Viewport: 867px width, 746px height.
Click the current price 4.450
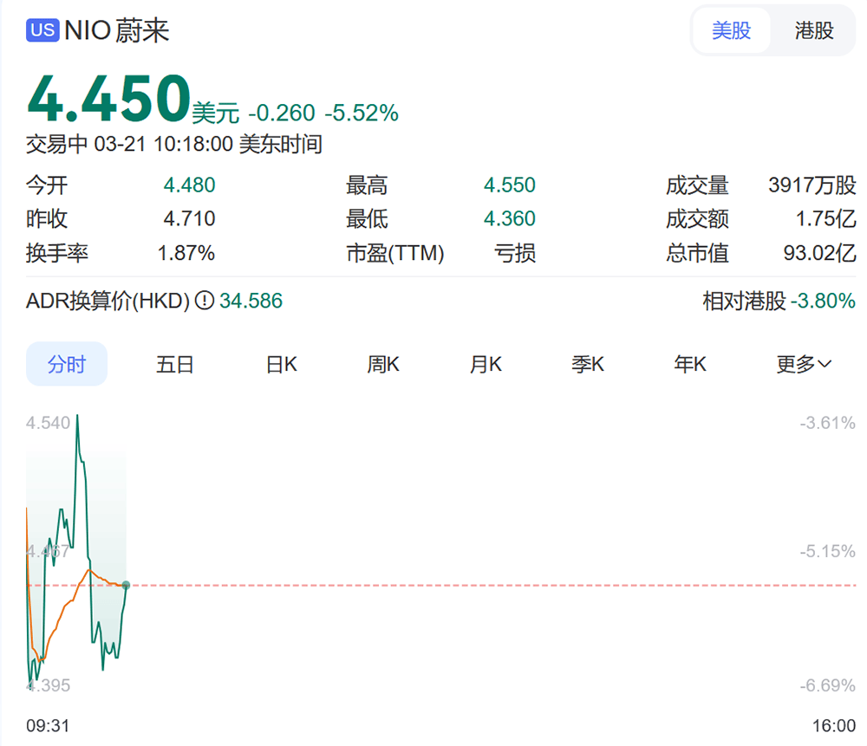point(109,99)
